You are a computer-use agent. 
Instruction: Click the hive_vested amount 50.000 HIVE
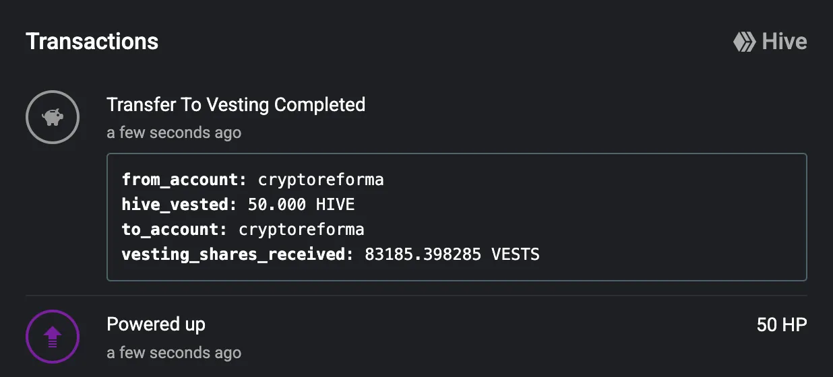point(301,205)
